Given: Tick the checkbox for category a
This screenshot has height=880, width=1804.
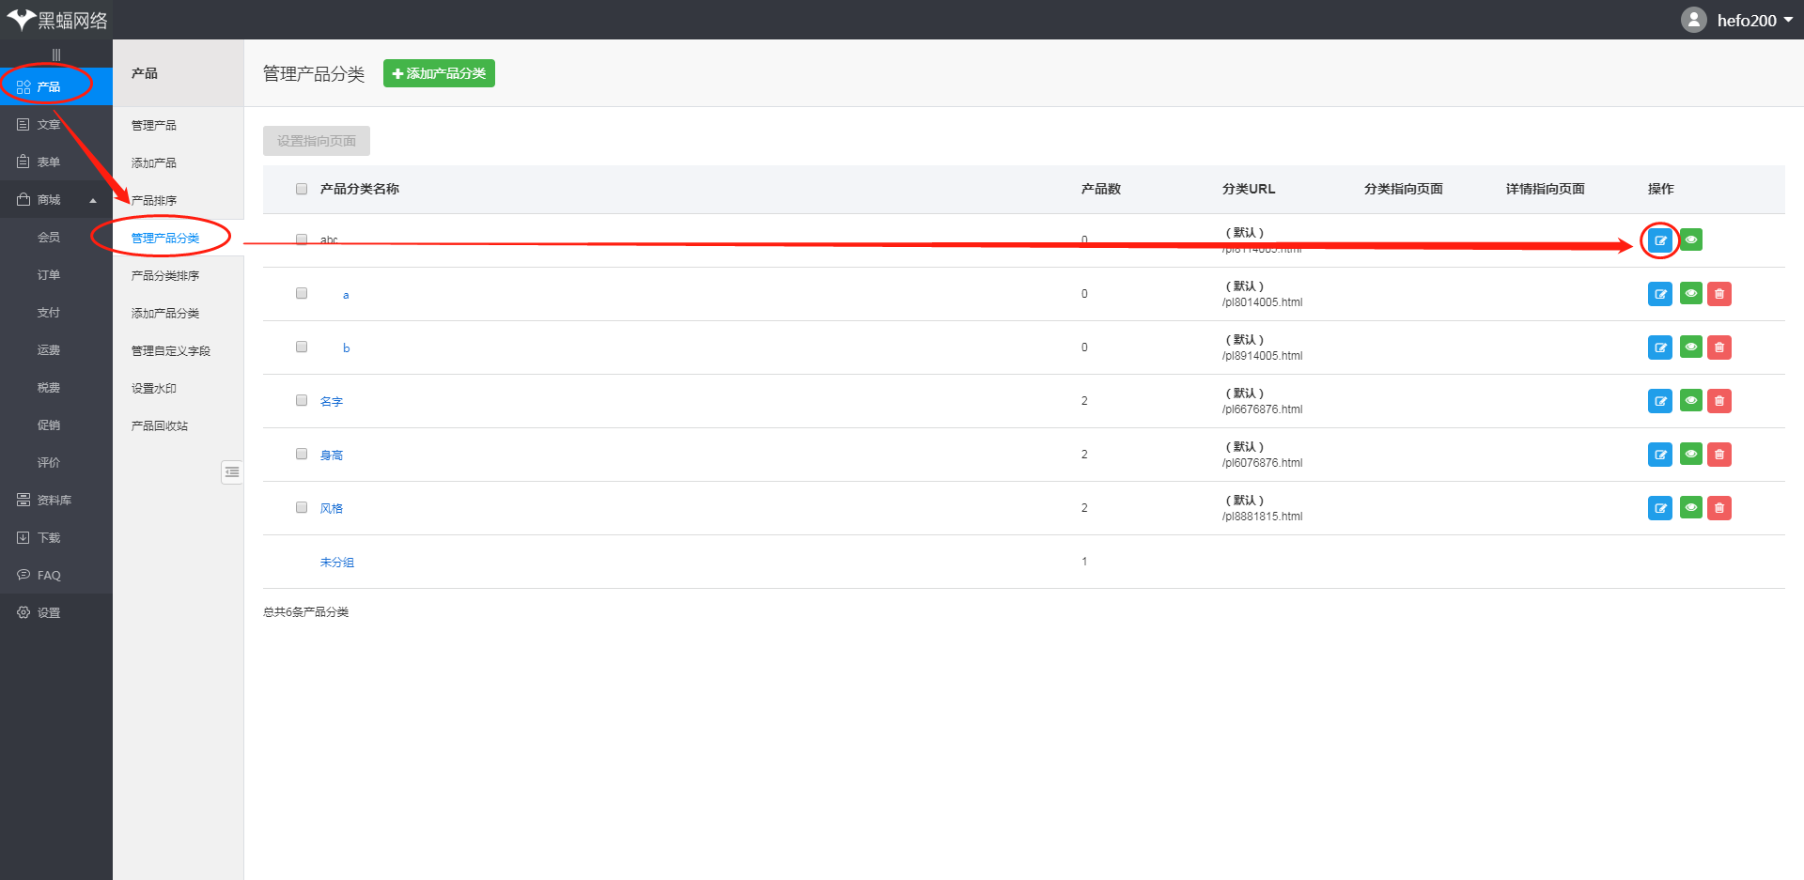Looking at the screenshot, I should 302,294.
